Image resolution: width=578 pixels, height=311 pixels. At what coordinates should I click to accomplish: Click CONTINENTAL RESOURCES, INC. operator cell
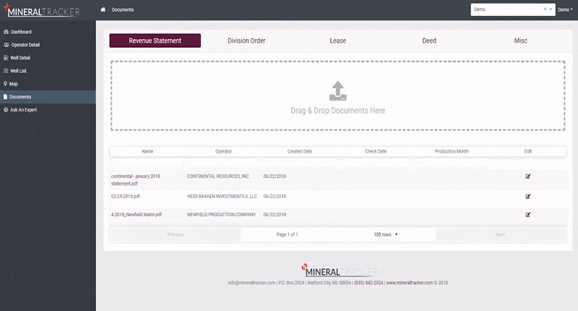[x=218, y=176]
